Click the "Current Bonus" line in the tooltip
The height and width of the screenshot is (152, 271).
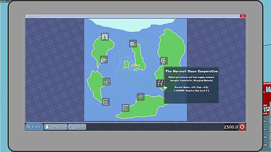(191, 87)
